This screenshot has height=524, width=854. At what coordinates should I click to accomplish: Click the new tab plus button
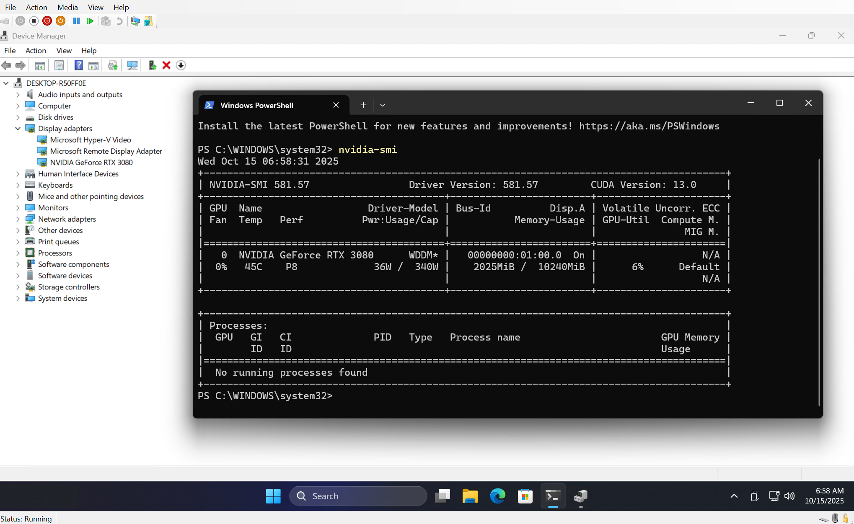[363, 105]
